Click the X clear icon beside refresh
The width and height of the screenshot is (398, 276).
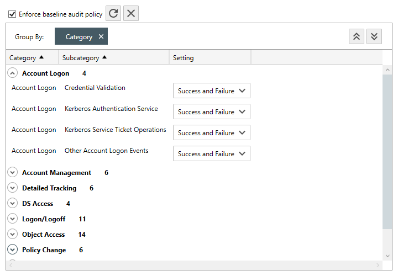tap(131, 14)
